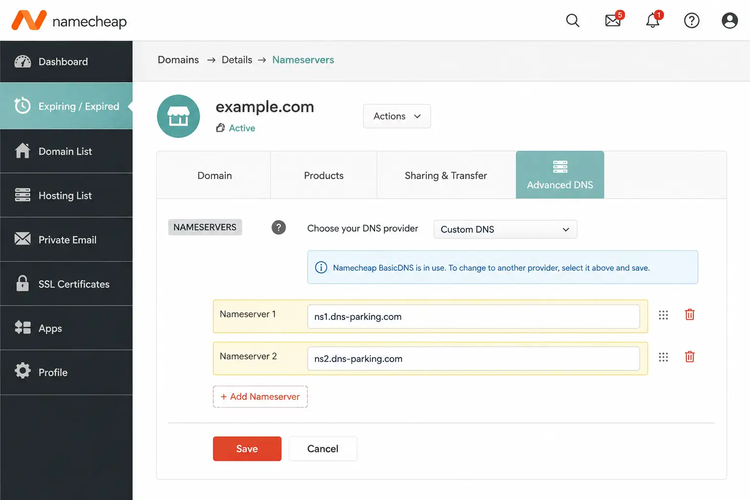Click the Namecheap logo
750x500 pixels.
(x=69, y=21)
